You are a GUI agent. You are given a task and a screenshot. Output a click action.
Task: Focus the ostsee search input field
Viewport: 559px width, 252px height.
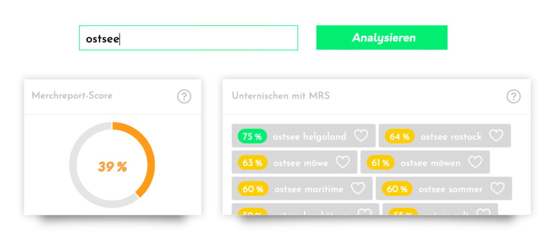tap(188, 38)
